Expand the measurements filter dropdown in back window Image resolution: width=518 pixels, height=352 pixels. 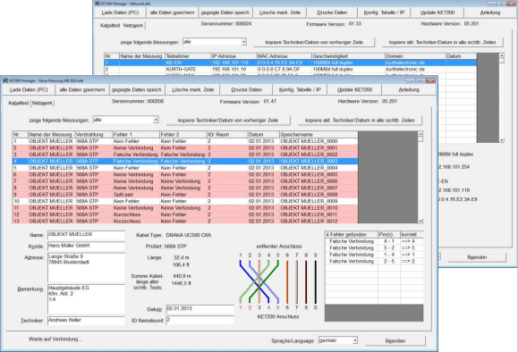click(x=243, y=42)
